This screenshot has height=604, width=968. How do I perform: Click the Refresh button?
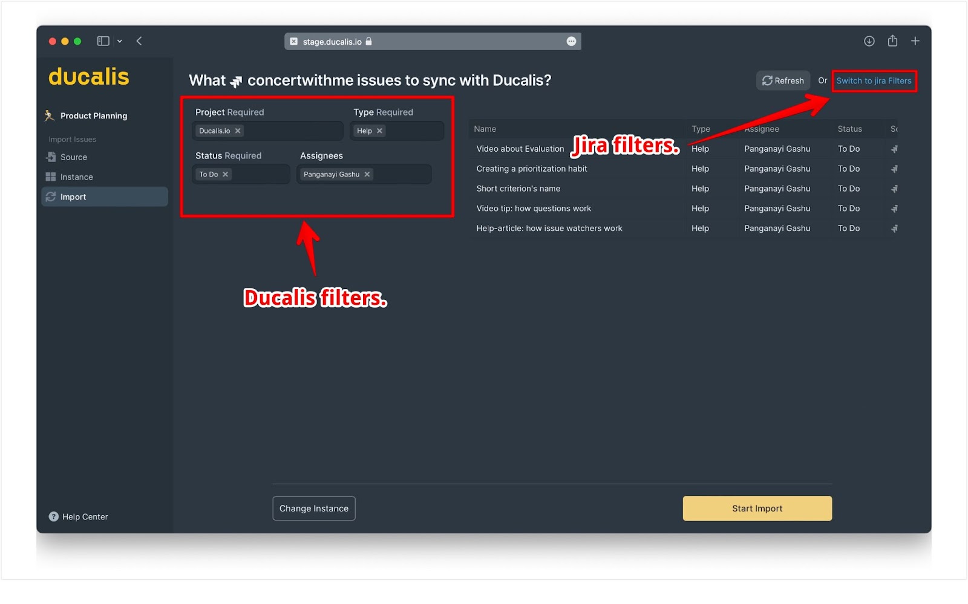783,80
